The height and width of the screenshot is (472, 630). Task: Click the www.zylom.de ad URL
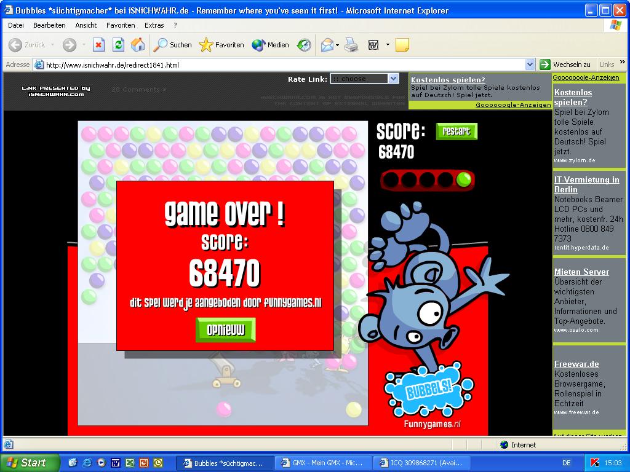coord(575,160)
